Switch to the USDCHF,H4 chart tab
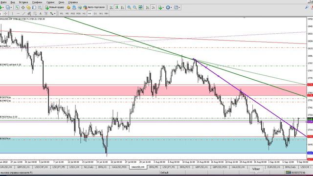Viewport: 313px width, 176px height. (41, 167)
